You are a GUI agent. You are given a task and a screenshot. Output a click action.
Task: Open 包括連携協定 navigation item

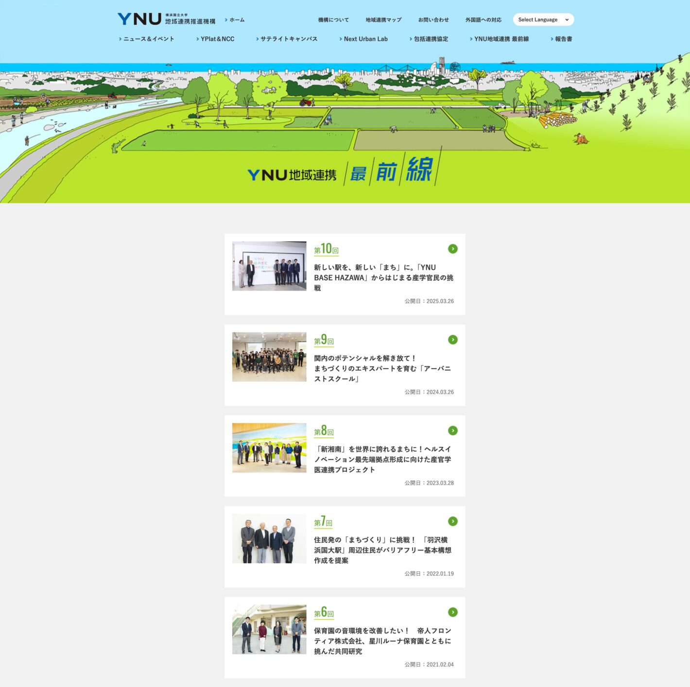click(x=431, y=39)
